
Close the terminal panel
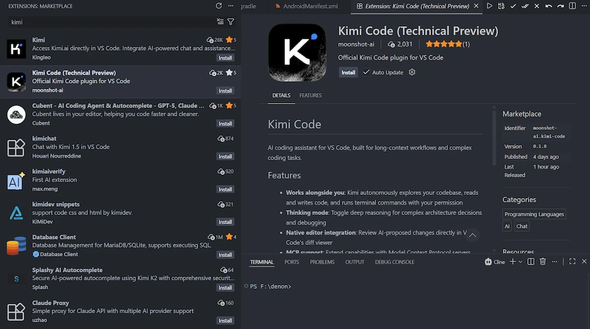(584, 261)
